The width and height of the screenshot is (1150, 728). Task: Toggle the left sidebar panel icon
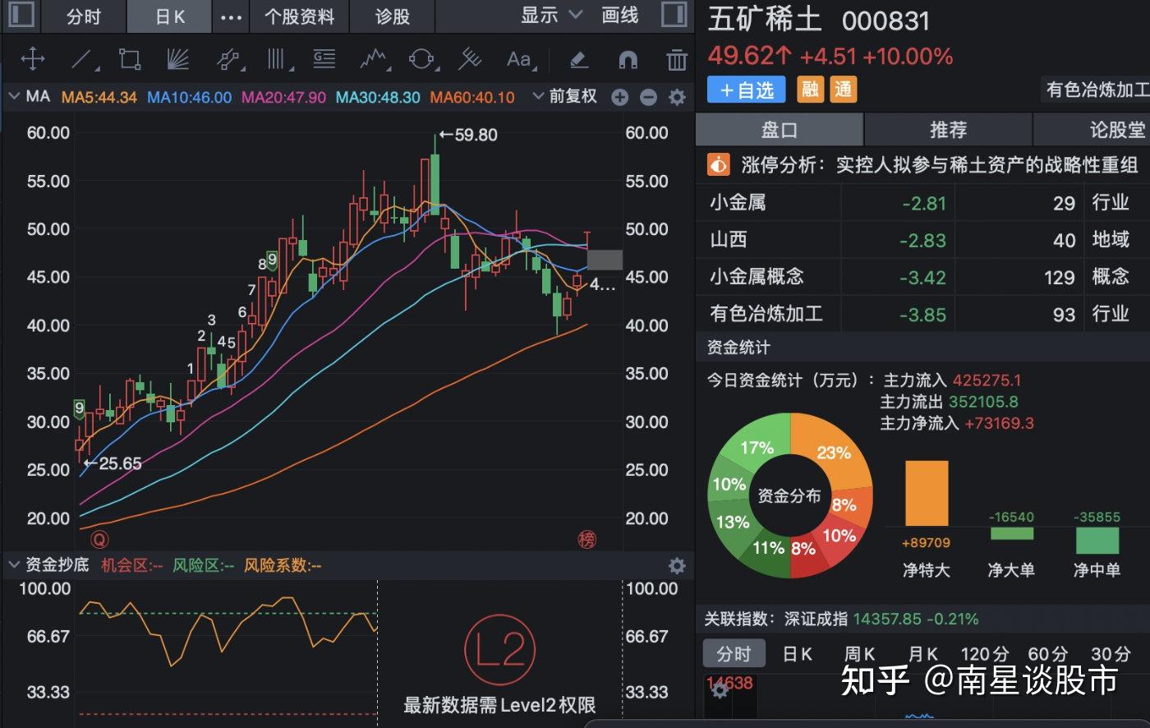(21, 15)
